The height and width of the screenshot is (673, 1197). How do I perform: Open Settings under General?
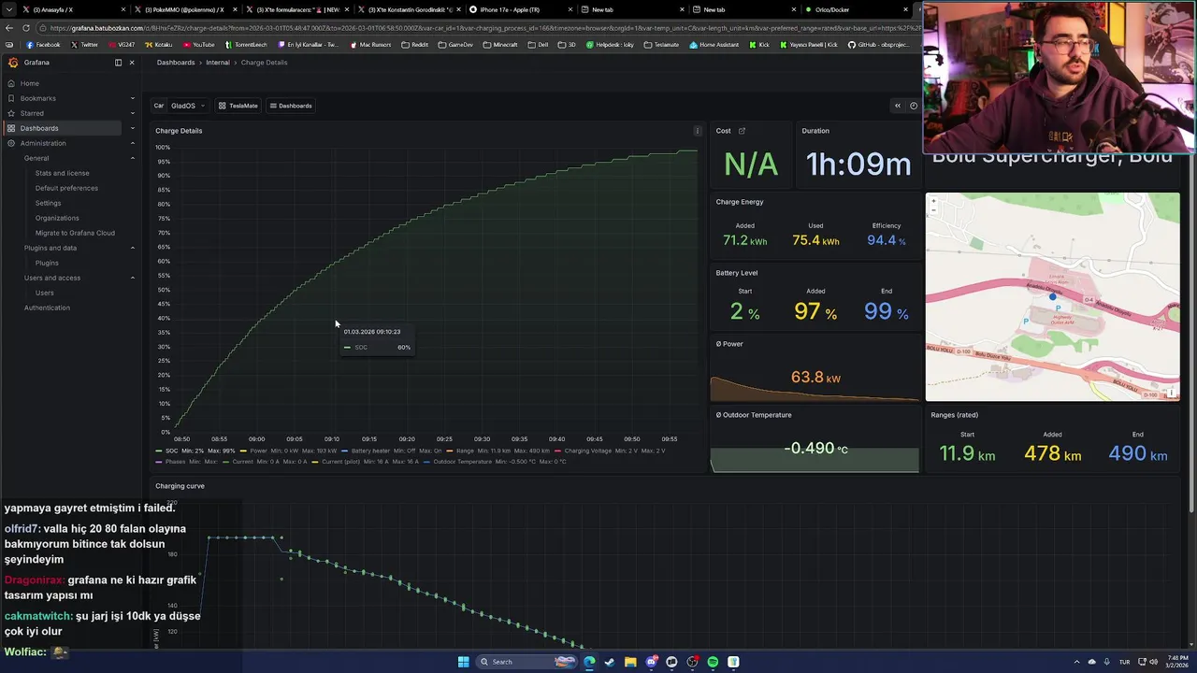[48, 203]
